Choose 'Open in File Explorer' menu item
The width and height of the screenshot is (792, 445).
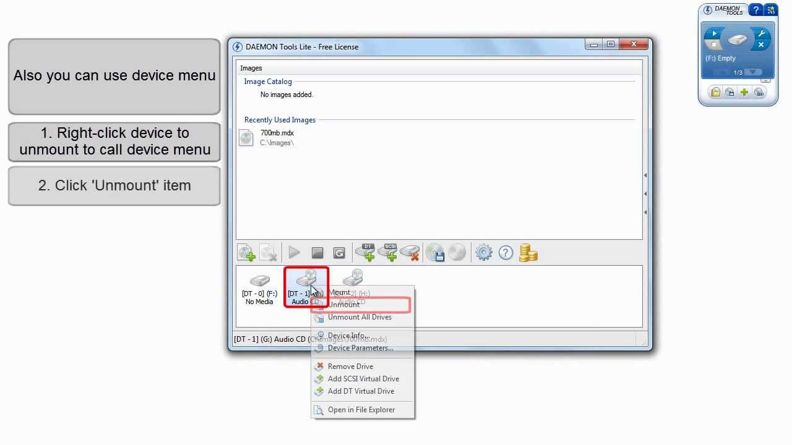click(363, 410)
